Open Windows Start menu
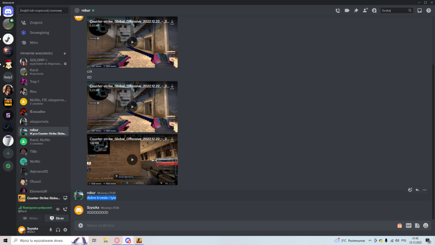 [x=5, y=241]
